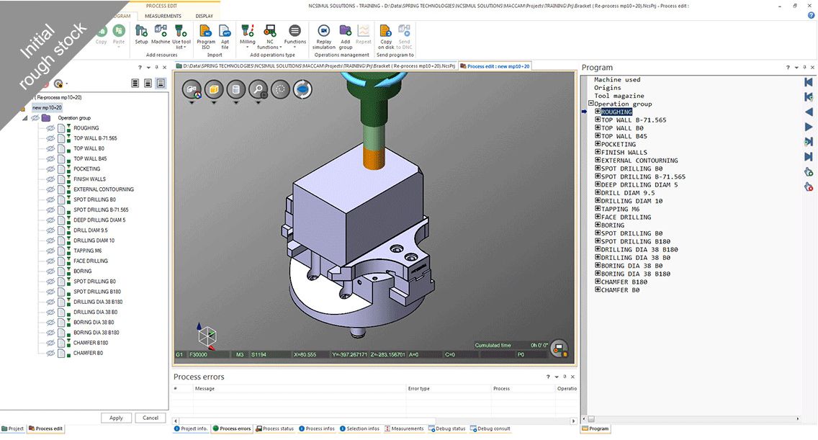Toggle visibility eye for POCKETING operation
818x440 pixels.
50,169
